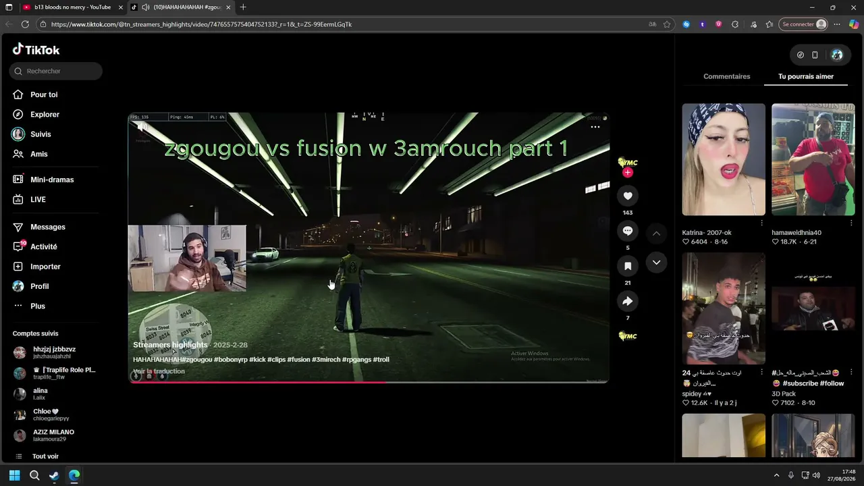Viewport: 864px width, 486px height.
Task: Open the browser Settings and more menu
Action: [837, 24]
